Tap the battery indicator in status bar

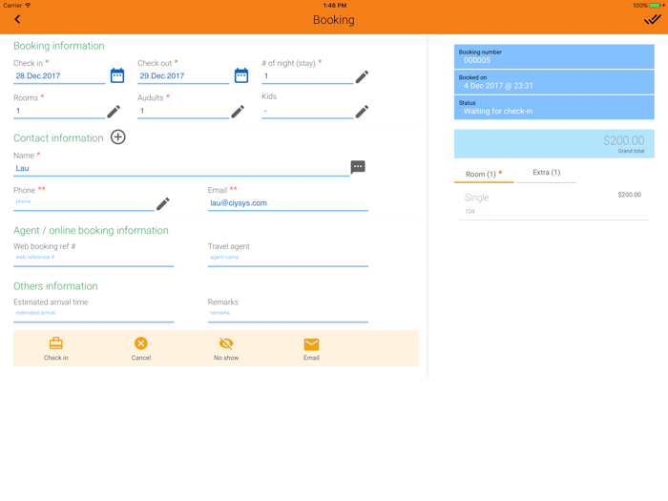pyautogui.click(x=657, y=6)
